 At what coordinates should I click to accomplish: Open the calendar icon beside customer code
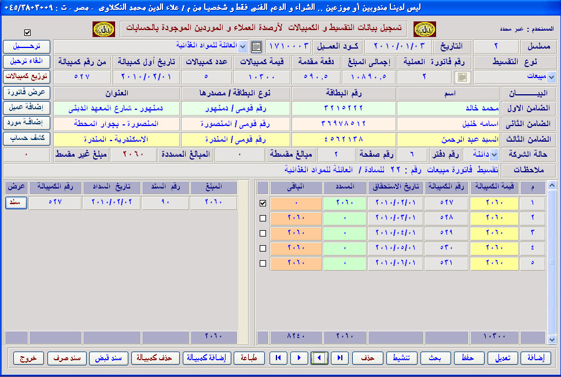click(257, 46)
